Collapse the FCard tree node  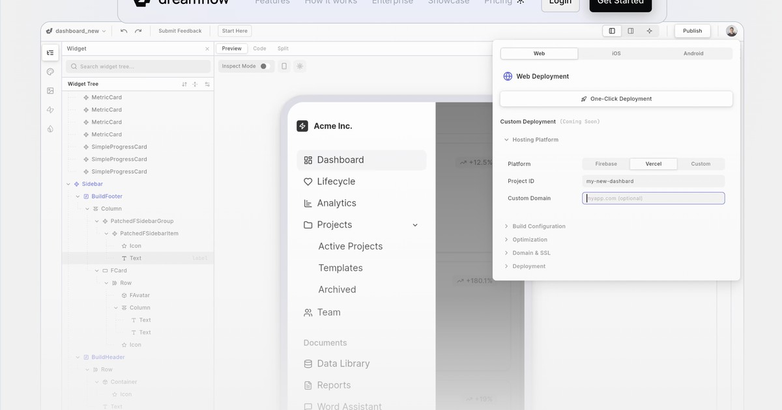(x=97, y=271)
